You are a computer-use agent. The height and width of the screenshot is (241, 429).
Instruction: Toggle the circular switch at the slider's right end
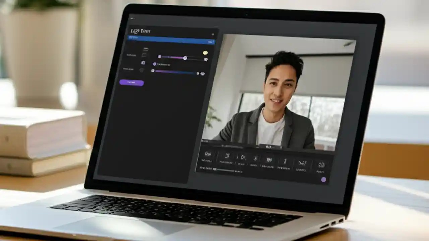coord(206,59)
